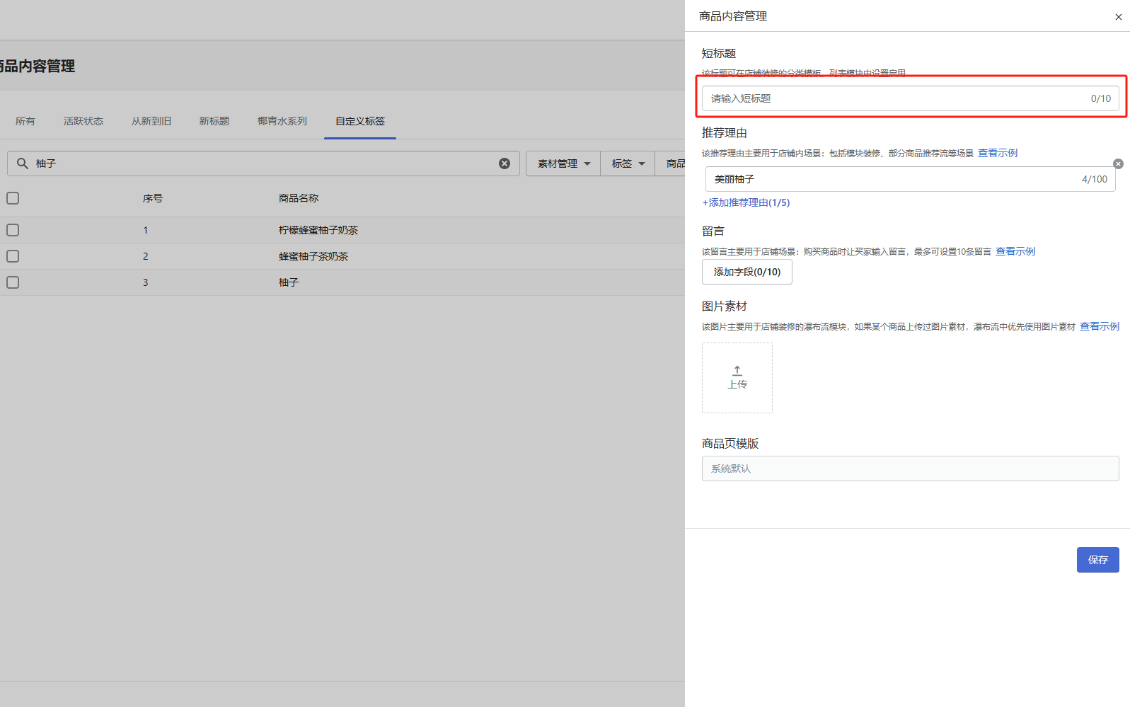Clear the search box text

point(505,163)
